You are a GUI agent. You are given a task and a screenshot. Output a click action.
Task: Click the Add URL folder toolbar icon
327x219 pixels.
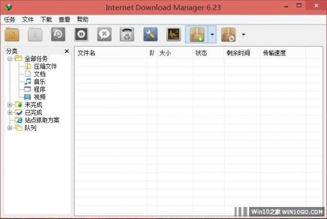[x=12, y=34]
